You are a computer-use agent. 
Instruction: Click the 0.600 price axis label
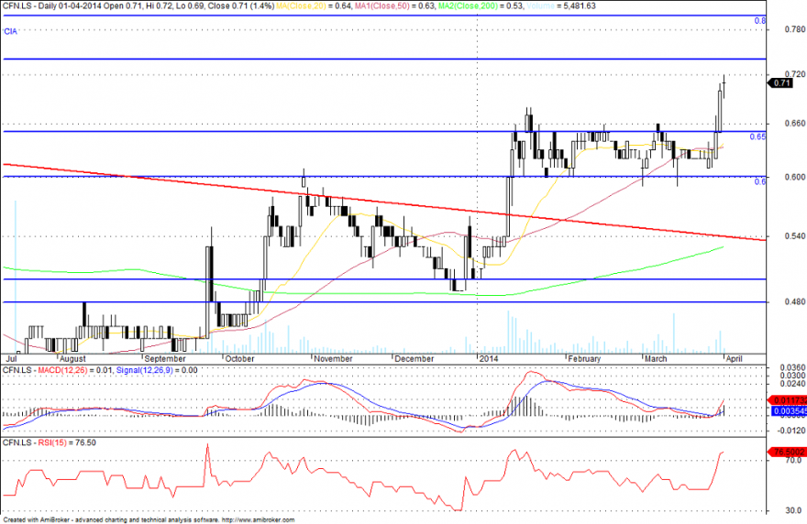795,177
